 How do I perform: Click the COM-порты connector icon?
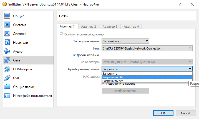(x=7, y=69)
